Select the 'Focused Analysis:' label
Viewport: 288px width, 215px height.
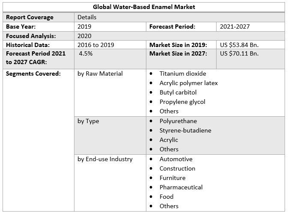31,36
